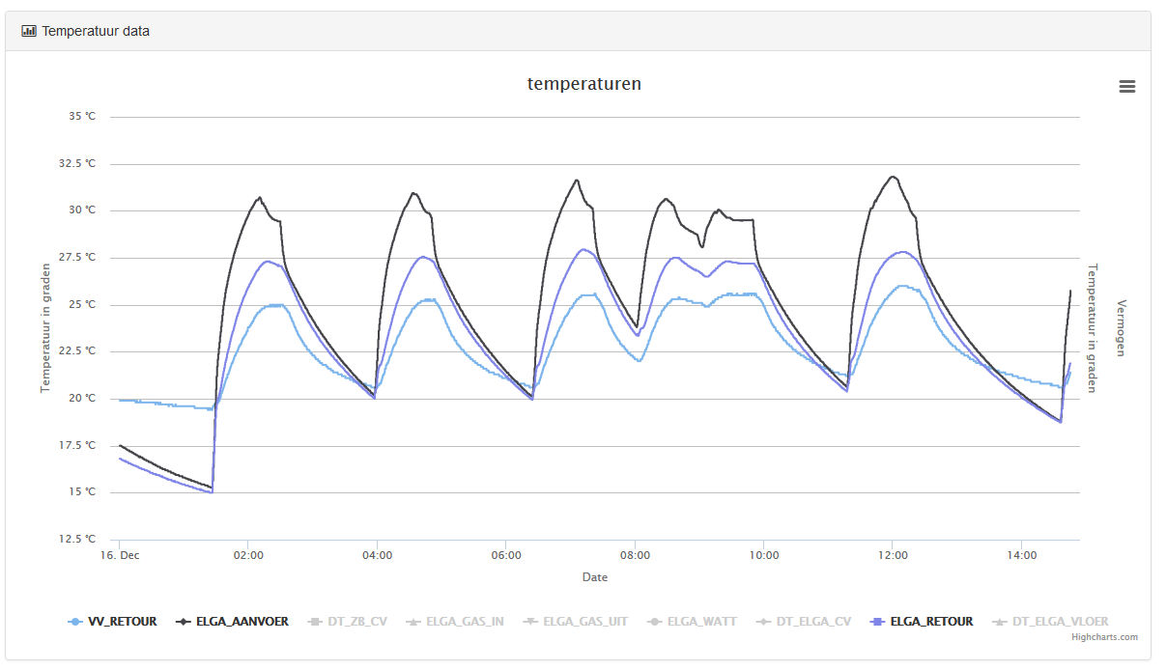Click the Vermogen axis title on right
This screenshot has height=670, width=1166.
point(1122,327)
